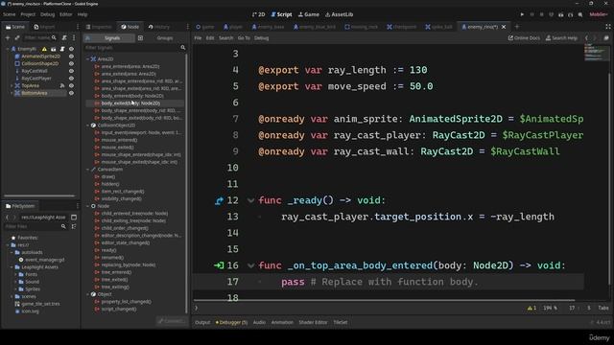Collapse the LeapNight Assets folder
Viewport: 614px width, 345px height.
[x=12, y=267]
